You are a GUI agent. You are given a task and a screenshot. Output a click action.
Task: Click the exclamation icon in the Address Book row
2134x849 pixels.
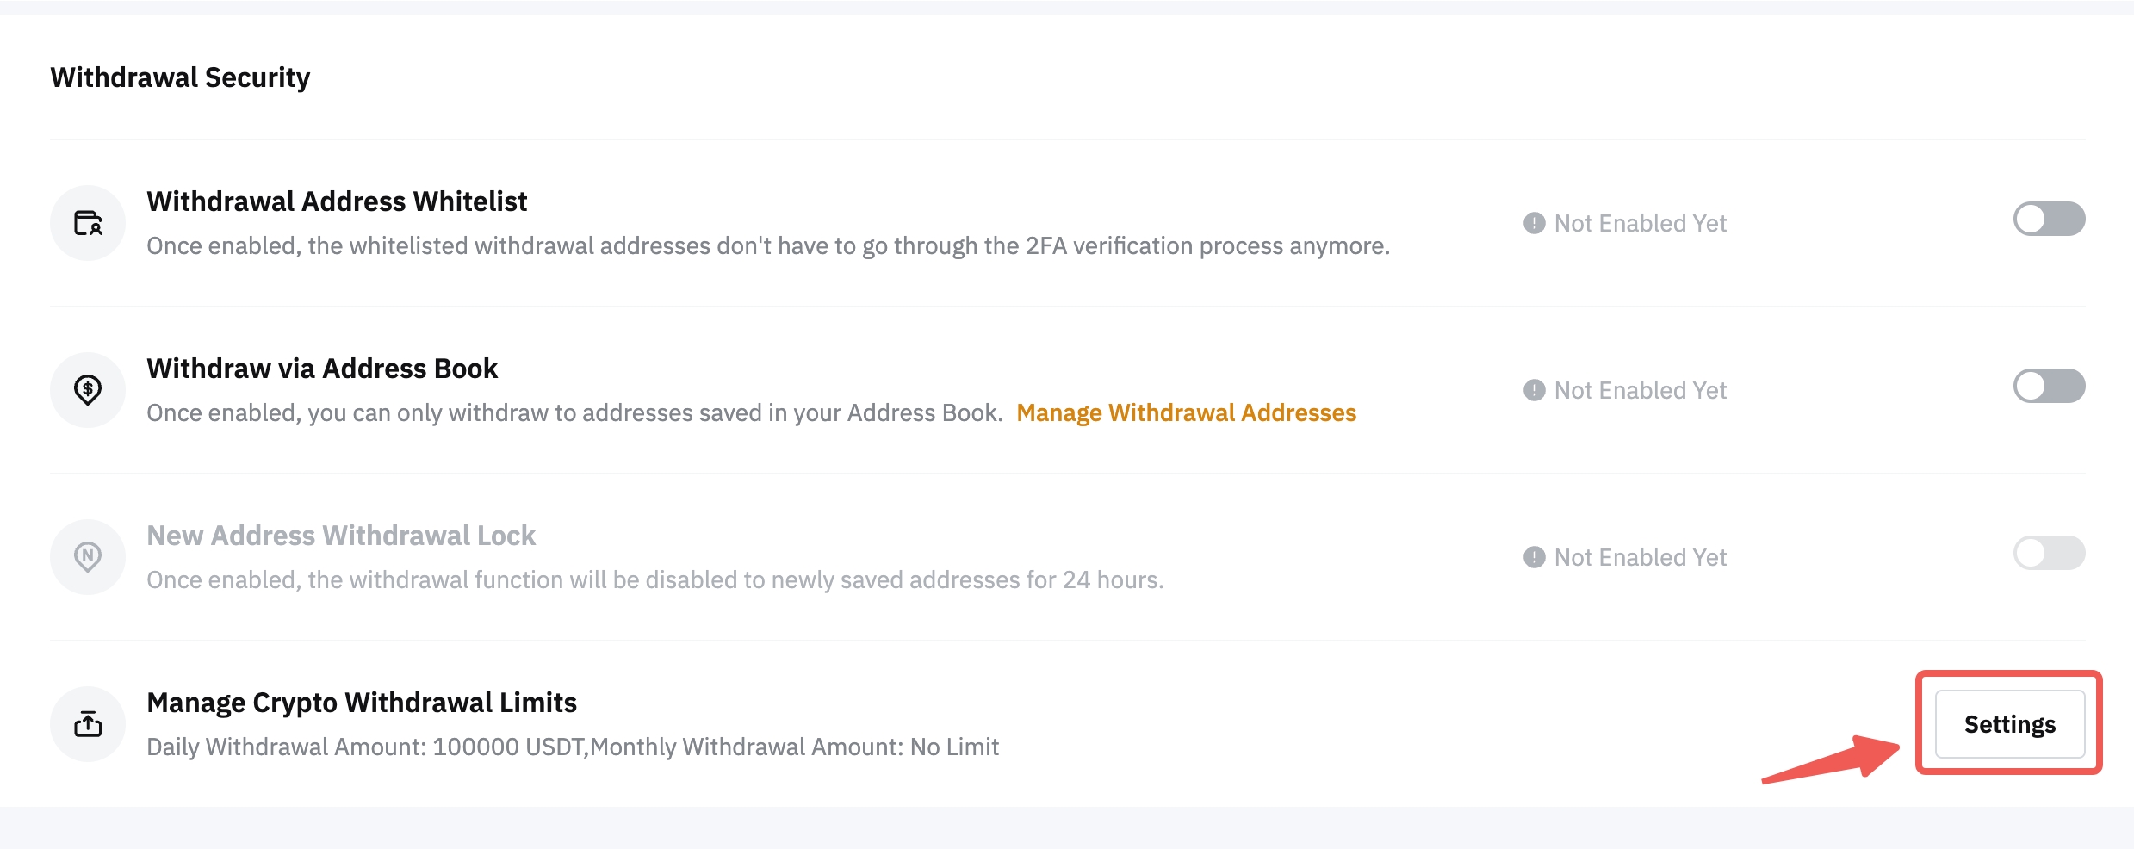click(1534, 390)
